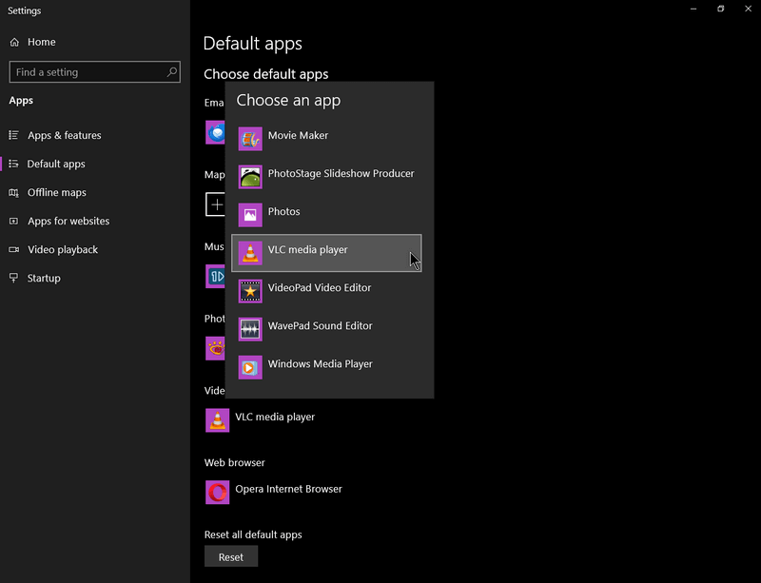The height and width of the screenshot is (583, 761).
Task: Click the Apps for websites icon
Action: pos(14,221)
